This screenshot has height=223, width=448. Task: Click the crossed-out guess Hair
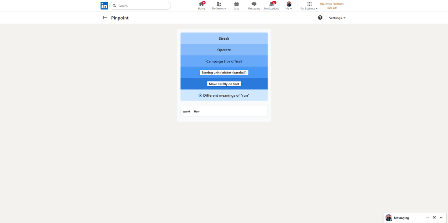[x=196, y=111]
